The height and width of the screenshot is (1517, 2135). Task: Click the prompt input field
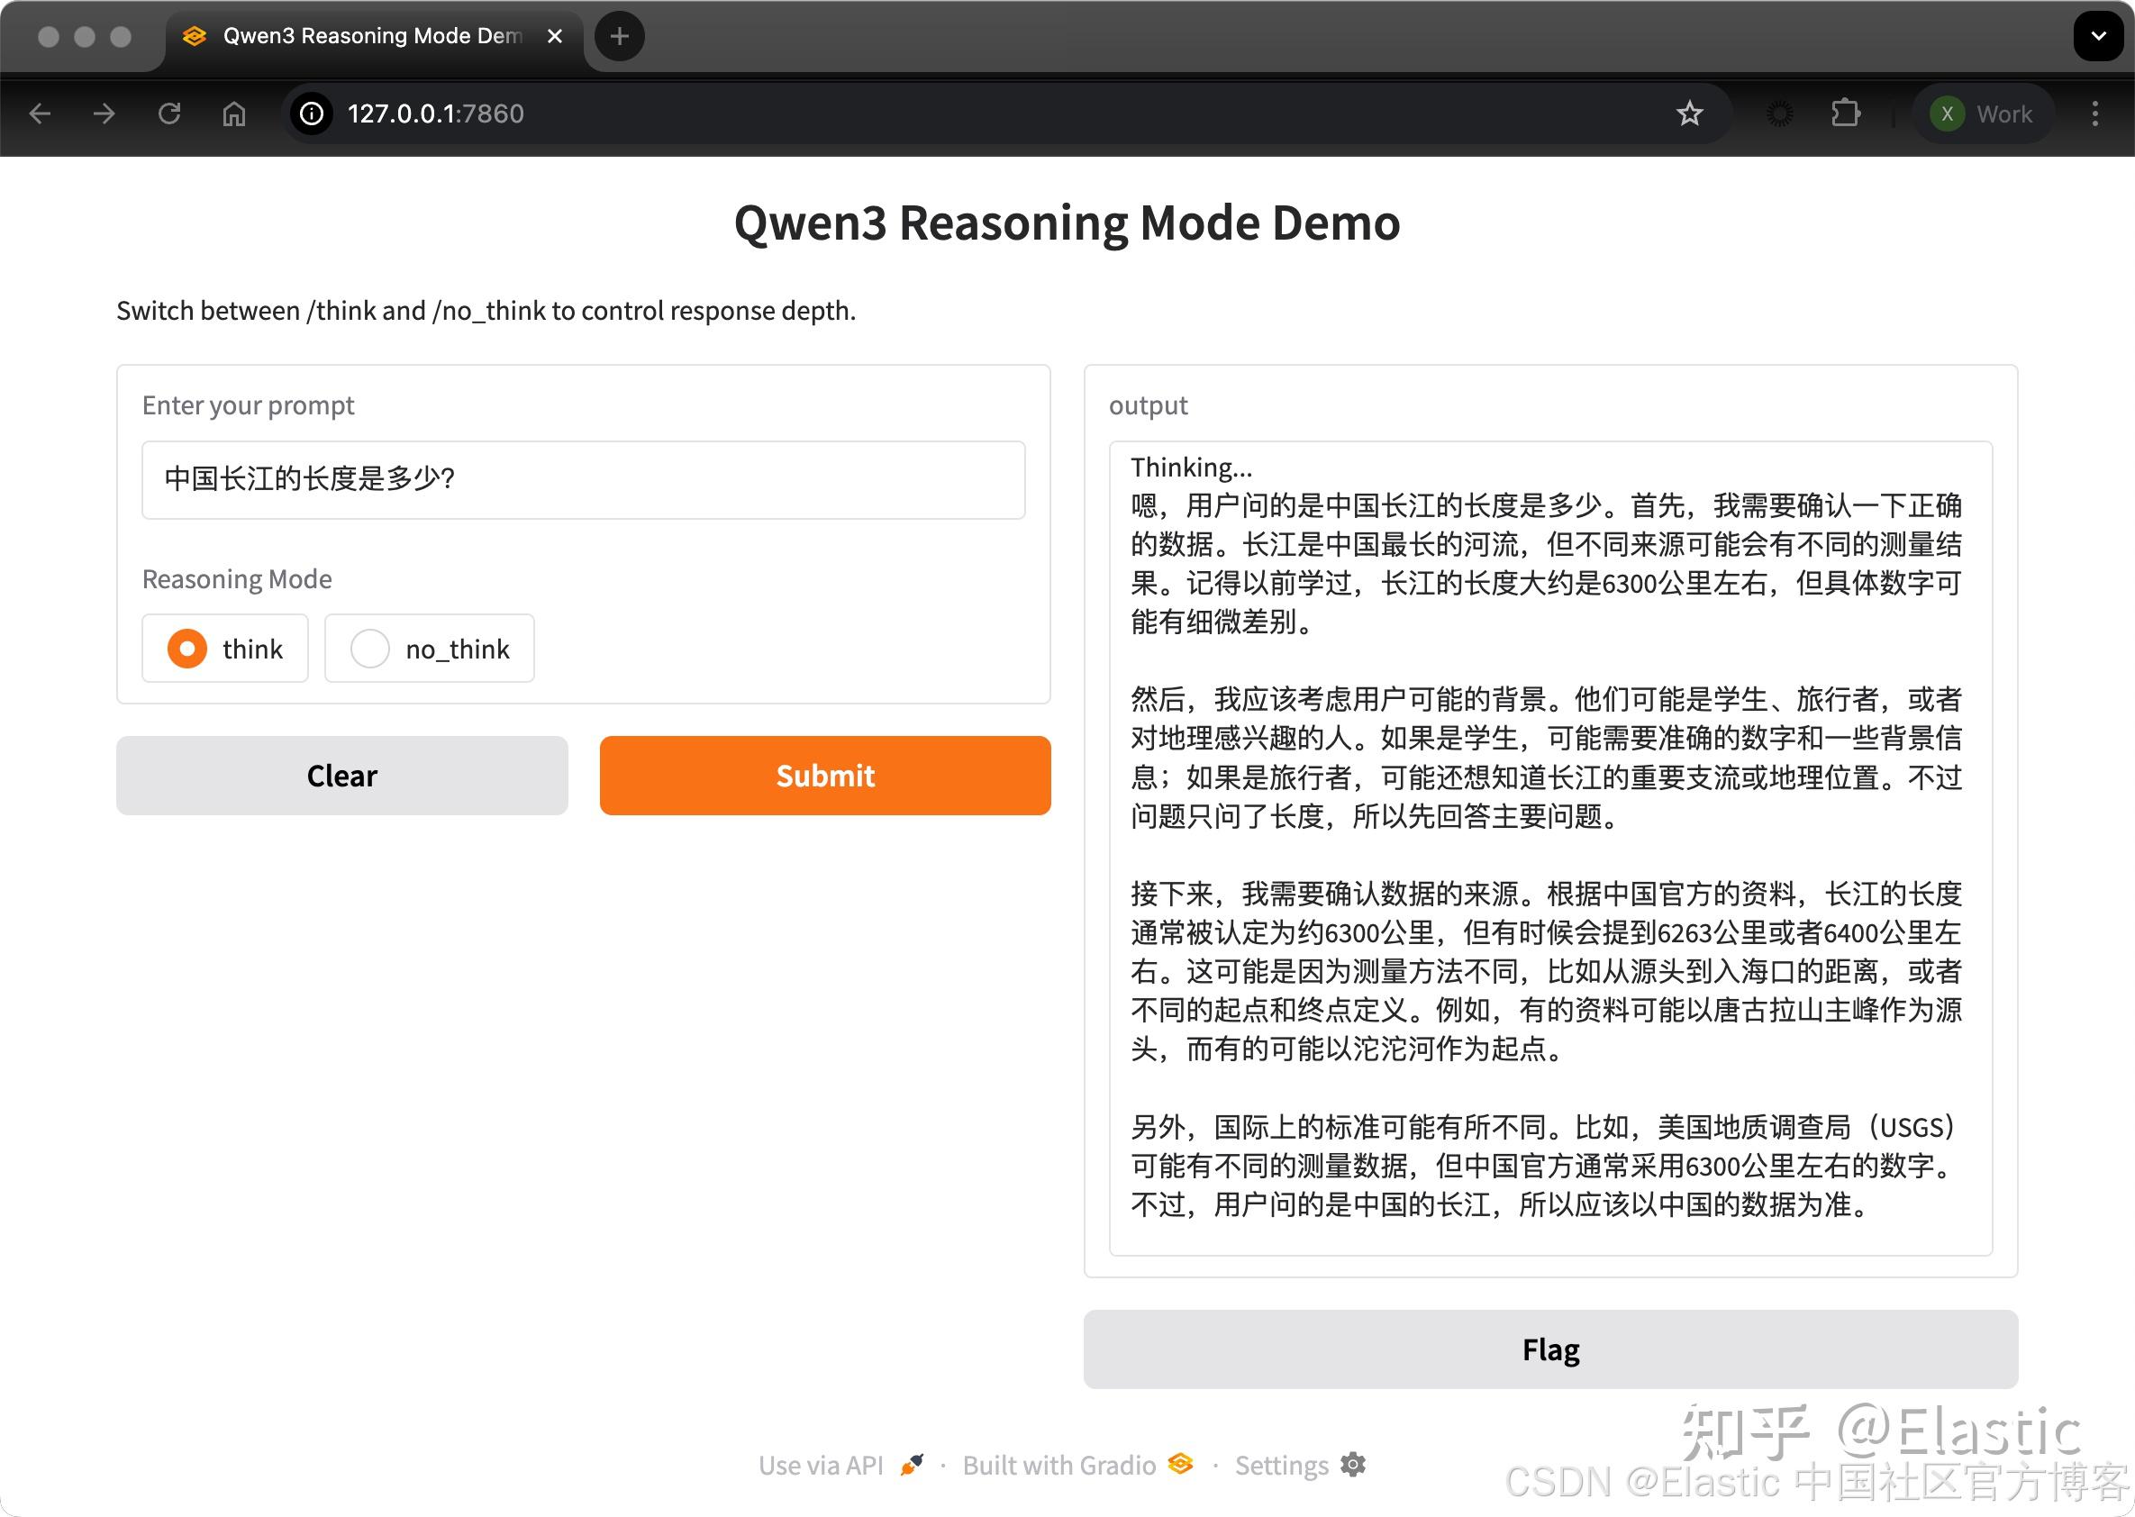pos(583,478)
